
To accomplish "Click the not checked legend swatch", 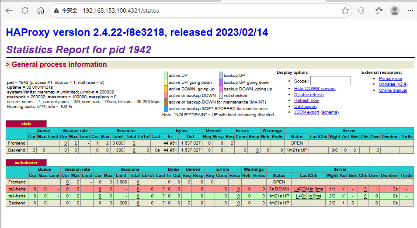I will (x=221, y=95).
